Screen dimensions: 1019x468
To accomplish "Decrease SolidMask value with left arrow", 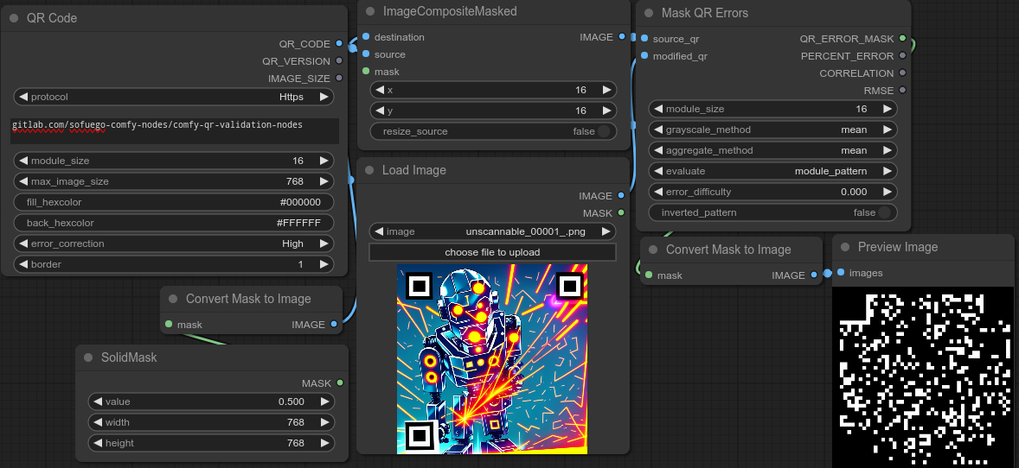I will point(98,402).
